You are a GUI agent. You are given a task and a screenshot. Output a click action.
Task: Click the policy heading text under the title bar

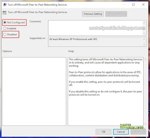click(37, 12)
